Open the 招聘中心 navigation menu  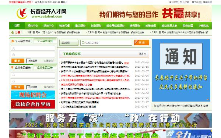pyautogui.click(x=33, y=26)
